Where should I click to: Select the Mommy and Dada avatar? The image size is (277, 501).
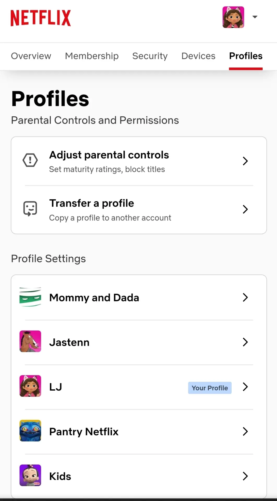coord(30,297)
